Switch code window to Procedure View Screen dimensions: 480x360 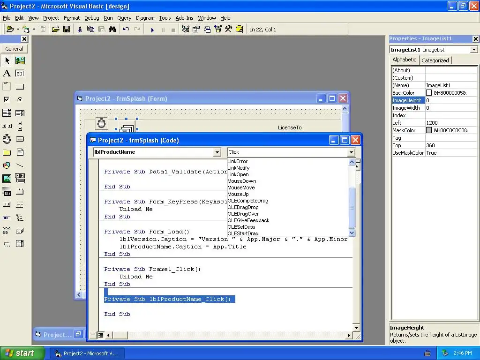click(x=93, y=335)
